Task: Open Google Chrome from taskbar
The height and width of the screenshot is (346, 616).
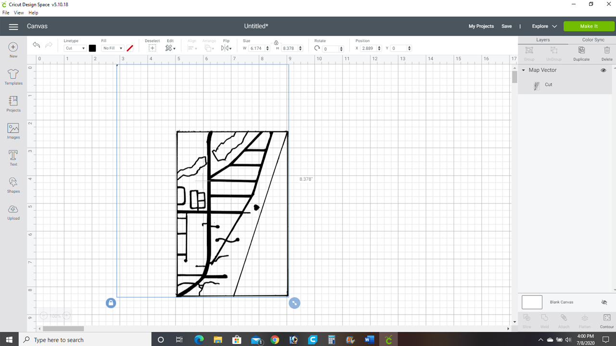Action: coord(274,340)
